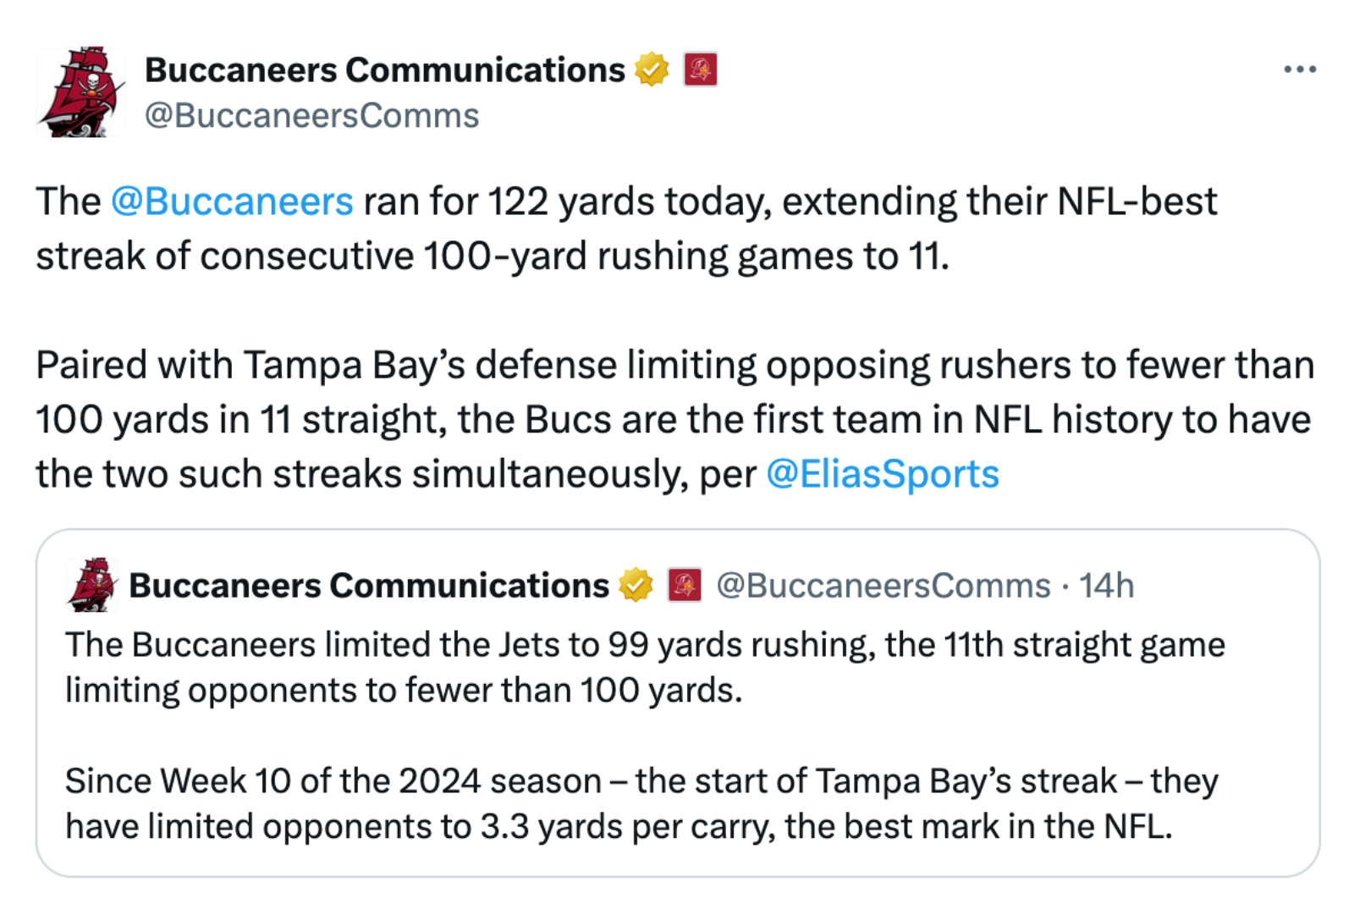
Task: Click the text crediting Elias Sports streak stat
Action: coord(592,419)
